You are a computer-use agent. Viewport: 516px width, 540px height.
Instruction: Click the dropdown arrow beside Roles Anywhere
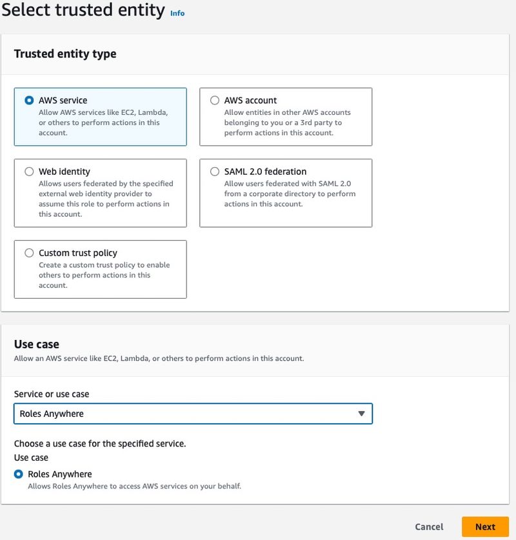pyautogui.click(x=361, y=414)
